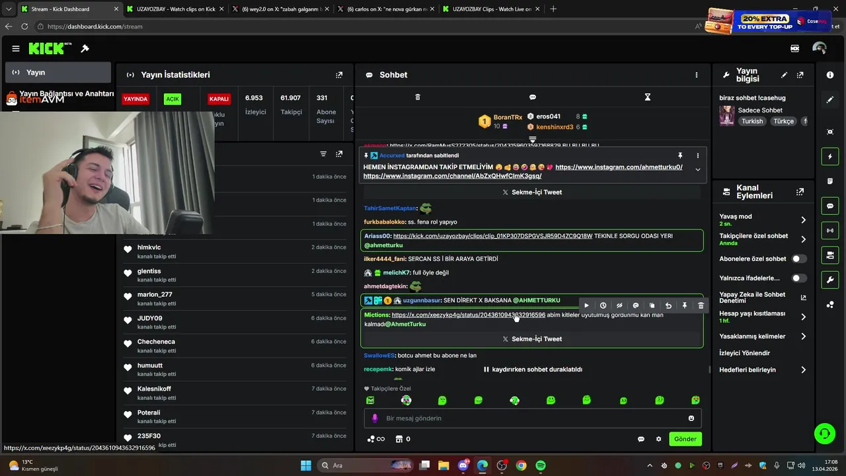Expand Yasaklanmış kelimeler settings

[x=803, y=337]
